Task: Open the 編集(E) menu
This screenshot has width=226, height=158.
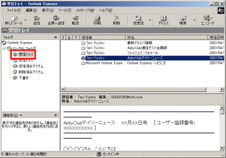Action: [x=32, y=10]
